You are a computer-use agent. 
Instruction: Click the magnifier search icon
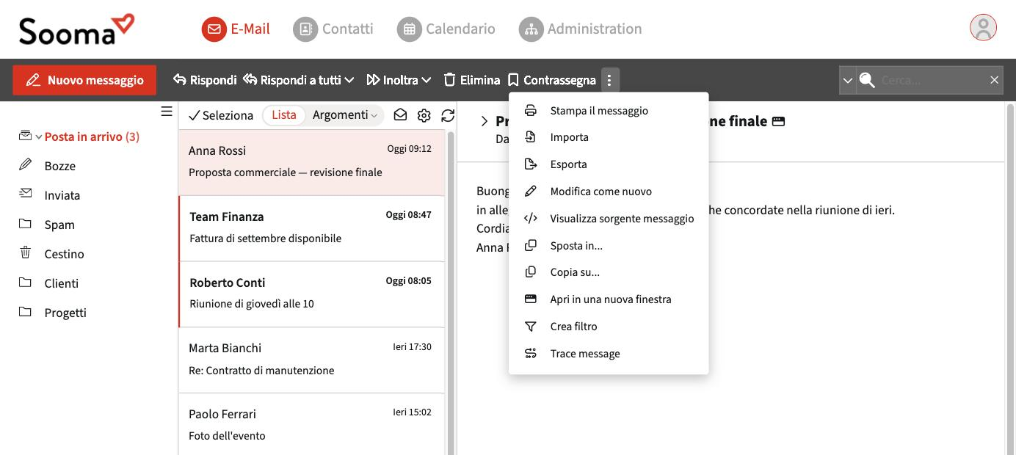point(867,80)
